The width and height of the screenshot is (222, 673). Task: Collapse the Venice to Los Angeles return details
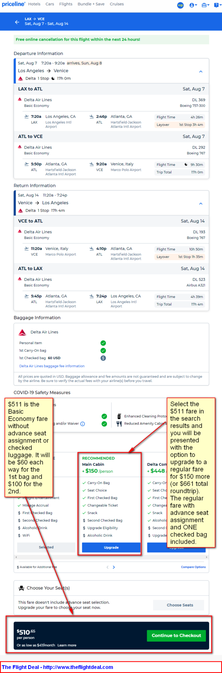(x=201, y=204)
